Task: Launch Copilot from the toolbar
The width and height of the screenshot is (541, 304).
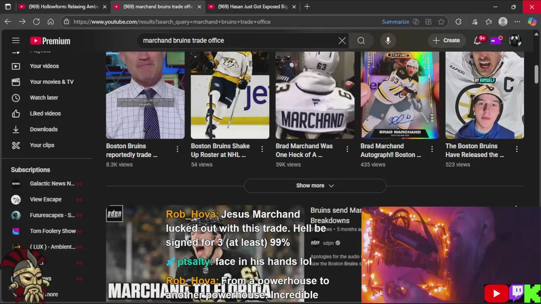Action: [532, 22]
